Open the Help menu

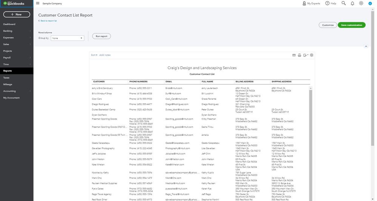[331, 3]
